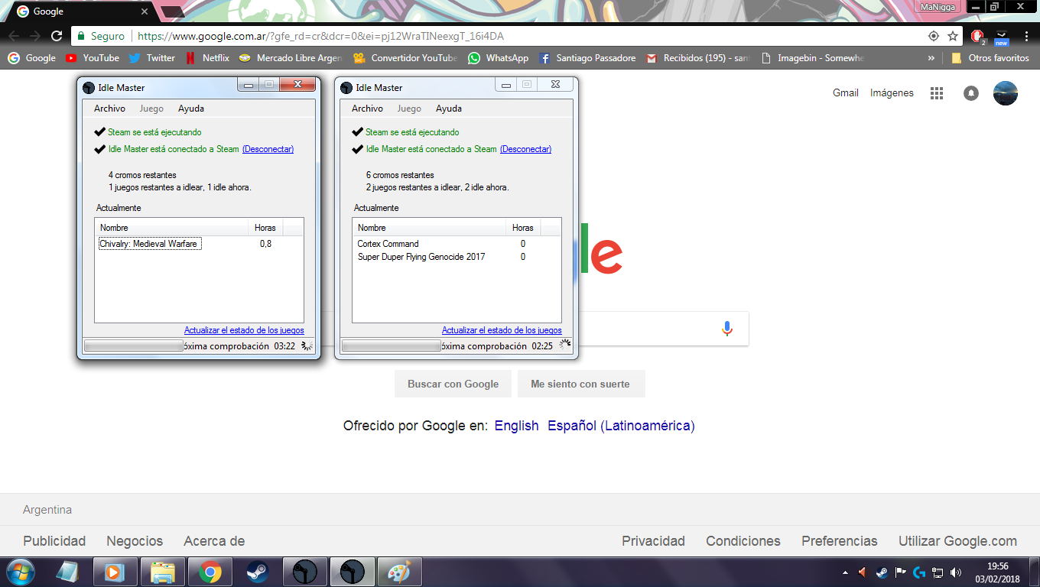Open the media player taskbar icon
This screenshot has height=587, width=1040.
coord(114,572)
